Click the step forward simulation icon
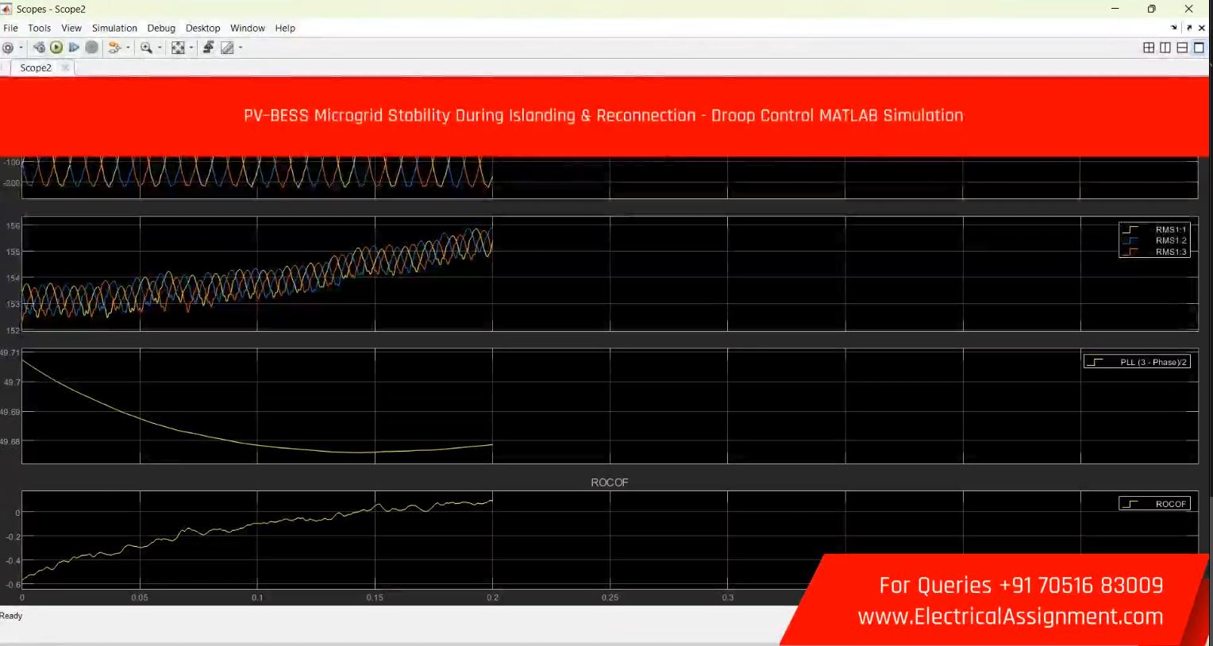Viewport: 1213px width, 646px height. [74, 48]
